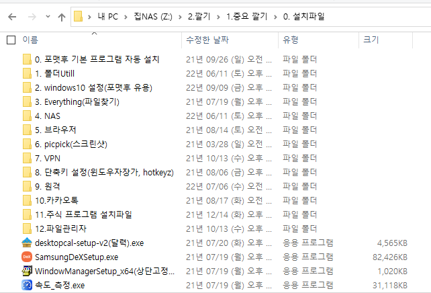Image resolution: width=431 pixels, height=293 pixels.
Task: Sort by 이름 column header
Action: click(30, 40)
